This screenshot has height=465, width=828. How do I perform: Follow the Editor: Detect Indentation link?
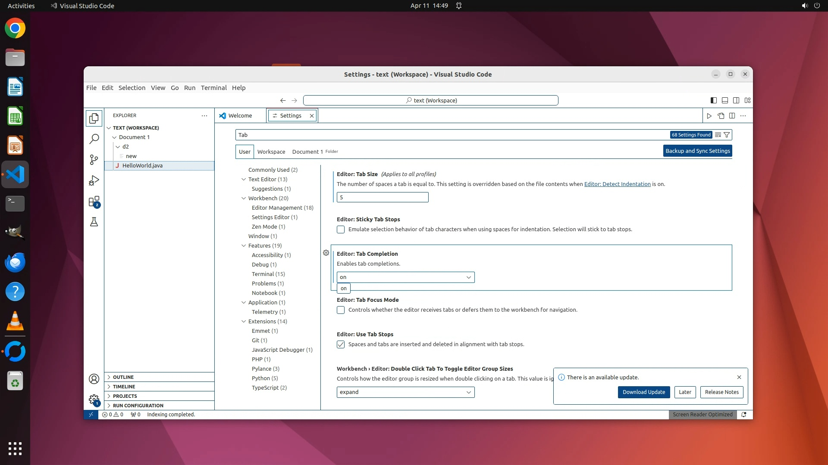617,184
